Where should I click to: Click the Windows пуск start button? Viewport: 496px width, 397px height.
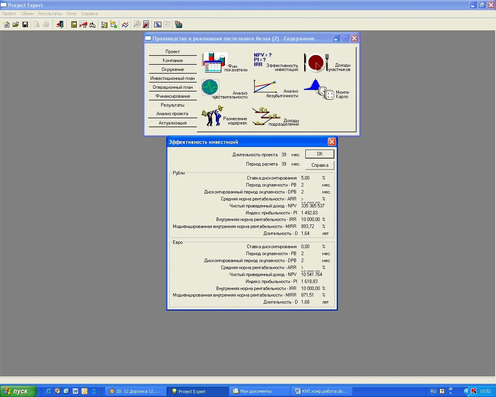click(x=18, y=391)
